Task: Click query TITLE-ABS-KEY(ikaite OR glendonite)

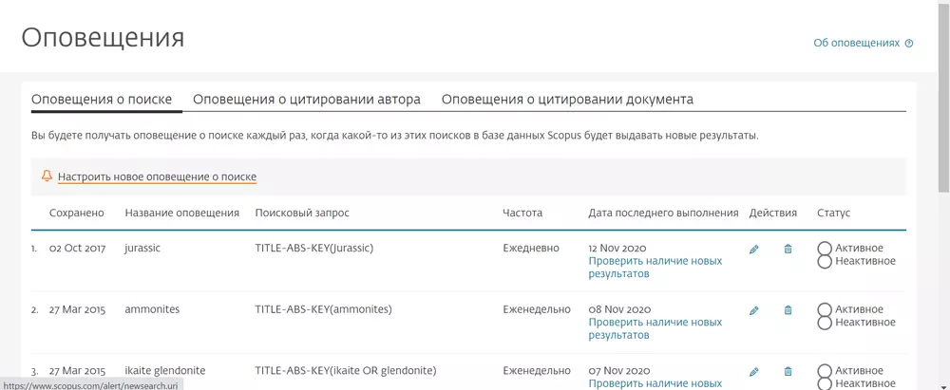Action: [x=346, y=370]
